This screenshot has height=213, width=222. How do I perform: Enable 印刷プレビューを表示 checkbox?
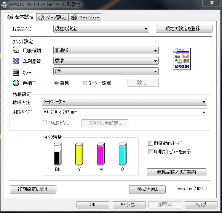[150, 151]
